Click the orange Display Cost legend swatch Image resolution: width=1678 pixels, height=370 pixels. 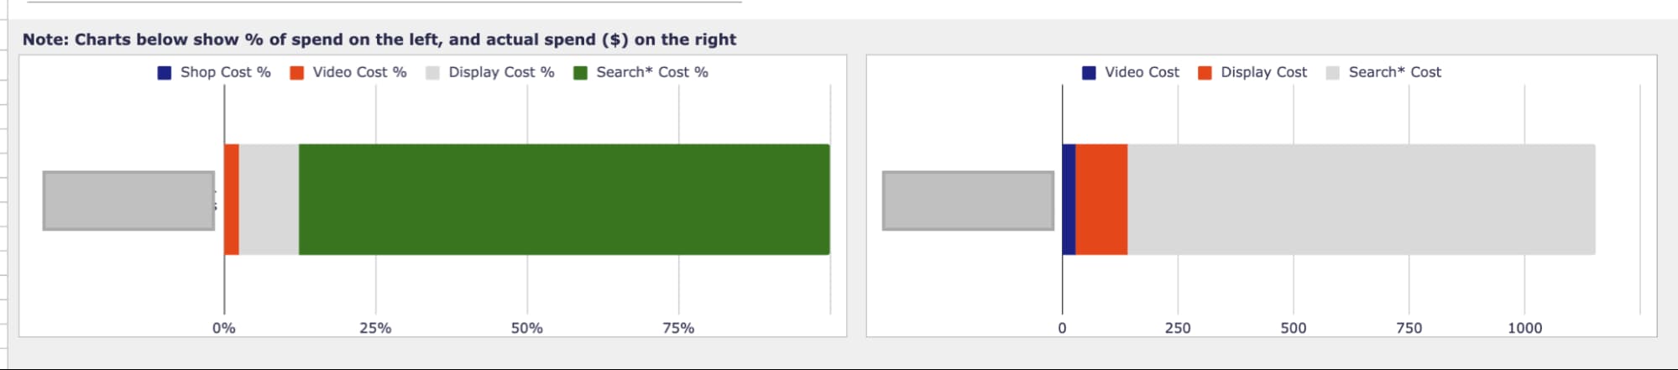(x=1205, y=73)
